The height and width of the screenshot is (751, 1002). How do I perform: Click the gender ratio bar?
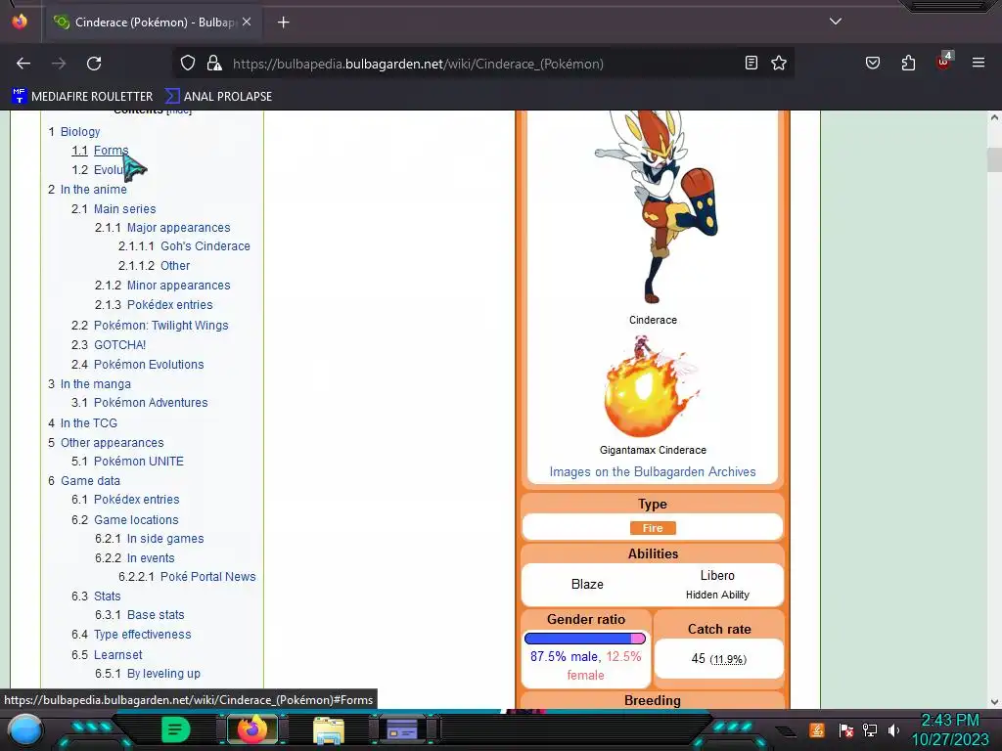coord(585,638)
